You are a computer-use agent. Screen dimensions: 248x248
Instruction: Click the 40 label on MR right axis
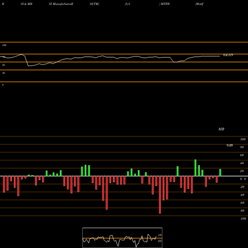(242, 163)
